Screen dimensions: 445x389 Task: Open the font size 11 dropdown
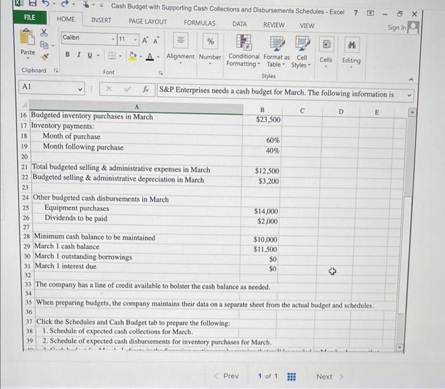(x=135, y=40)
